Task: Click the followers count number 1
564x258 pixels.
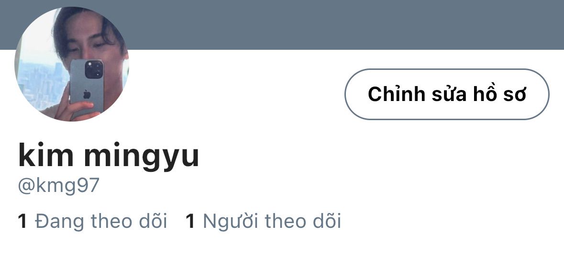Action: [190, 221]
